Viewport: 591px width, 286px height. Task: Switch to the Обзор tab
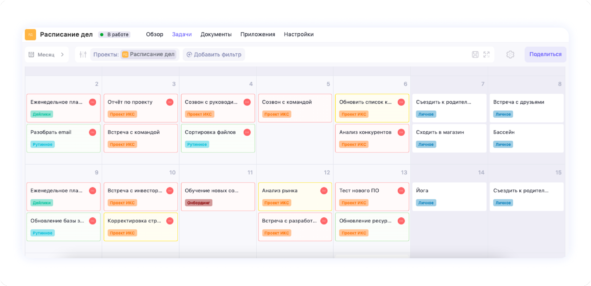pyautogui.click(x=154, y=34)
